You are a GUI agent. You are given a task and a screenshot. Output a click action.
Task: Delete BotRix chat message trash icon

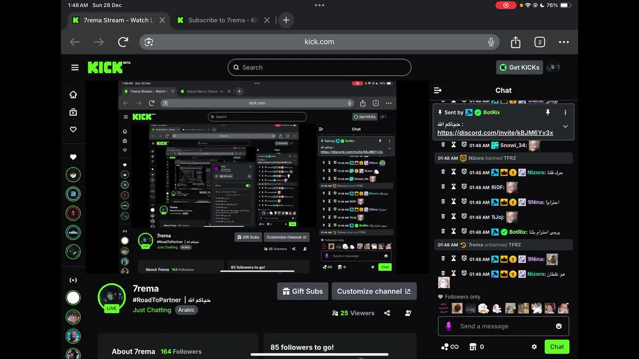click(443, 232)
